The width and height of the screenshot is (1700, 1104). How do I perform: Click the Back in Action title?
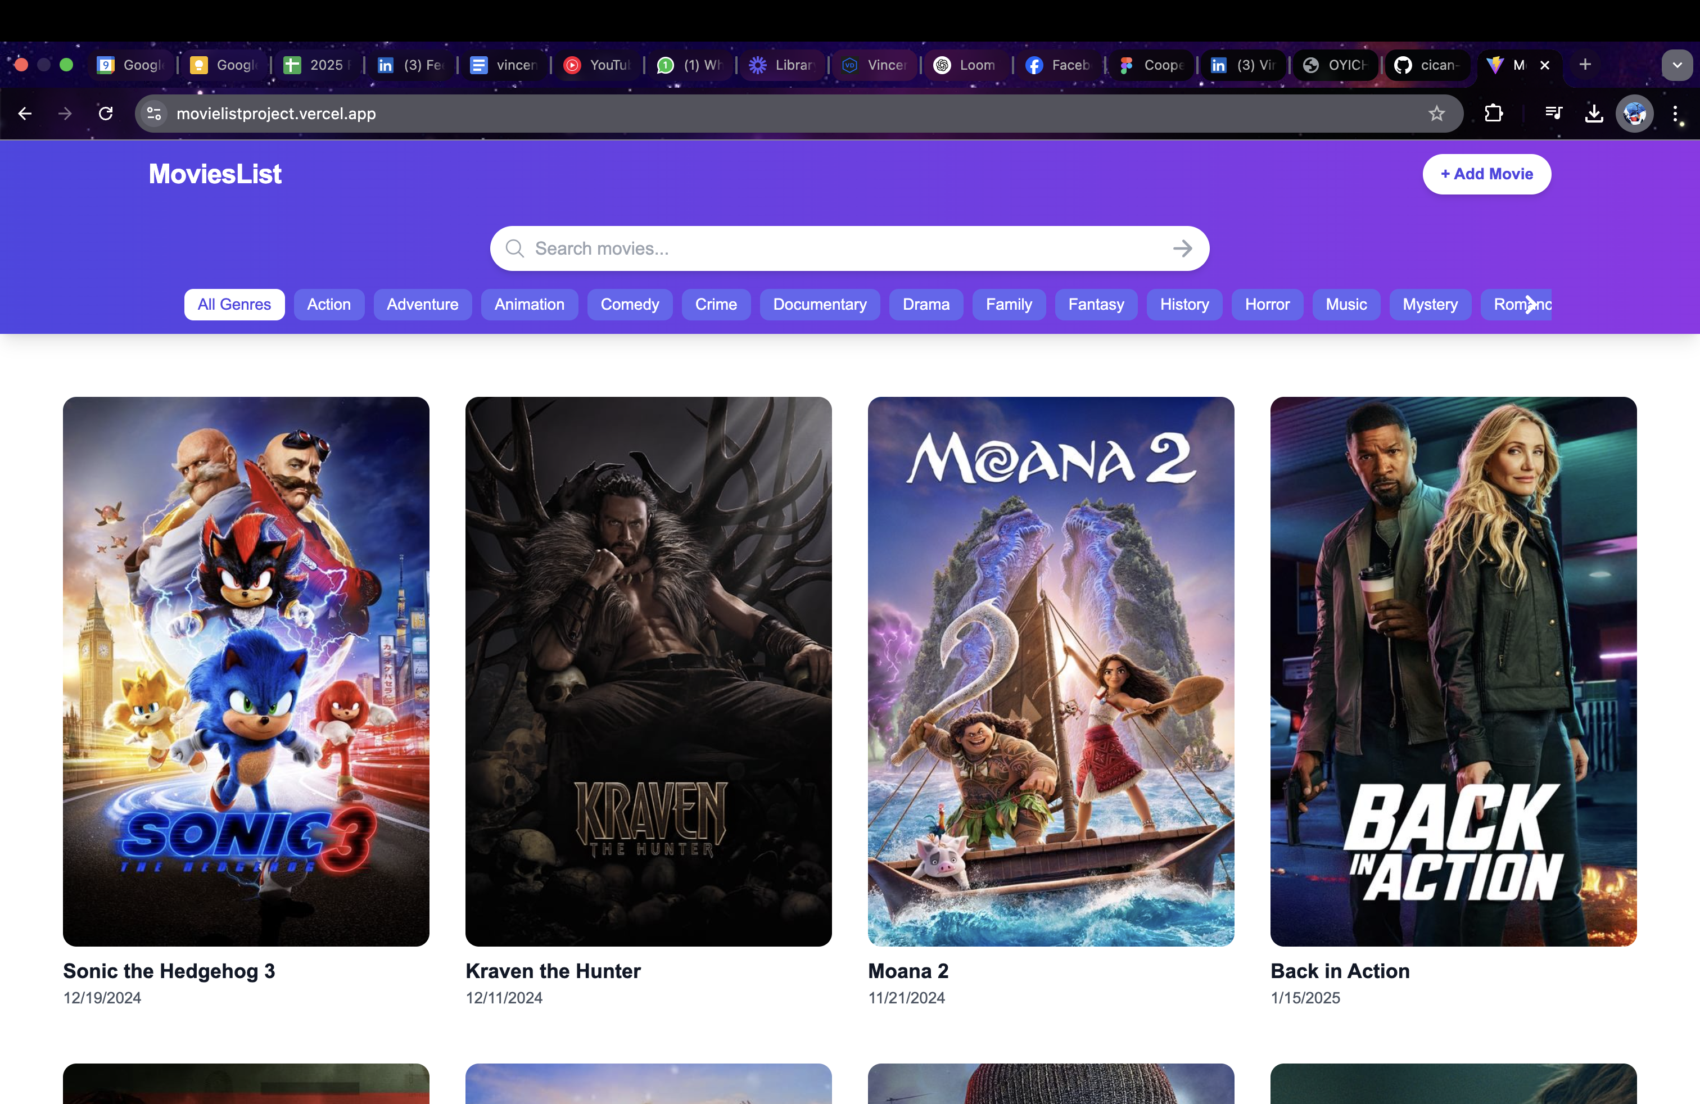pyautogui.click(x=1340, y=971)
